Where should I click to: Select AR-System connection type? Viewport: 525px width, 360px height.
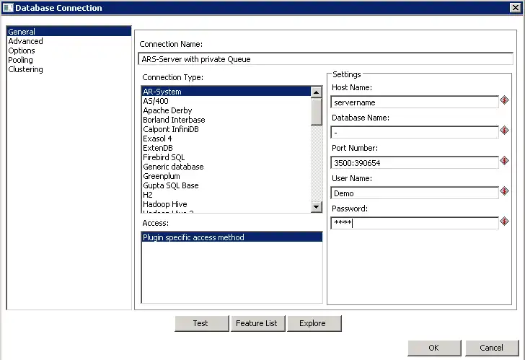pyautogui.click(x=226, y=92)
